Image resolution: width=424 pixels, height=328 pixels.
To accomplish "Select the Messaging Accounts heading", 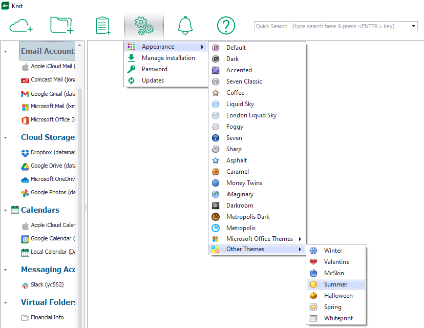I will (48, 270).
